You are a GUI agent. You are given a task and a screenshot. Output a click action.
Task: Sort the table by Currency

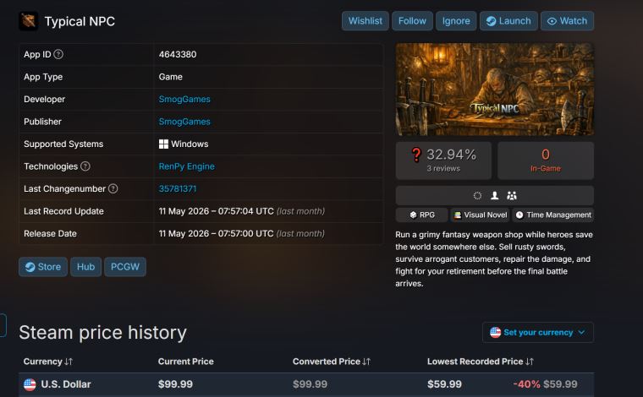[x=48, y=362]
